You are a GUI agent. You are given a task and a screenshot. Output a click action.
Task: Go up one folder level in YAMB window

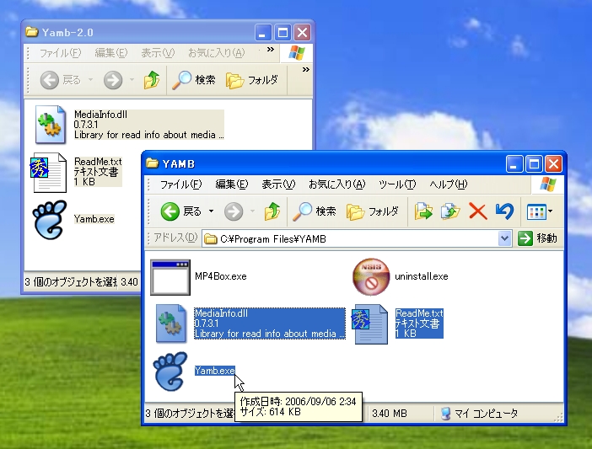pos(272,211)
